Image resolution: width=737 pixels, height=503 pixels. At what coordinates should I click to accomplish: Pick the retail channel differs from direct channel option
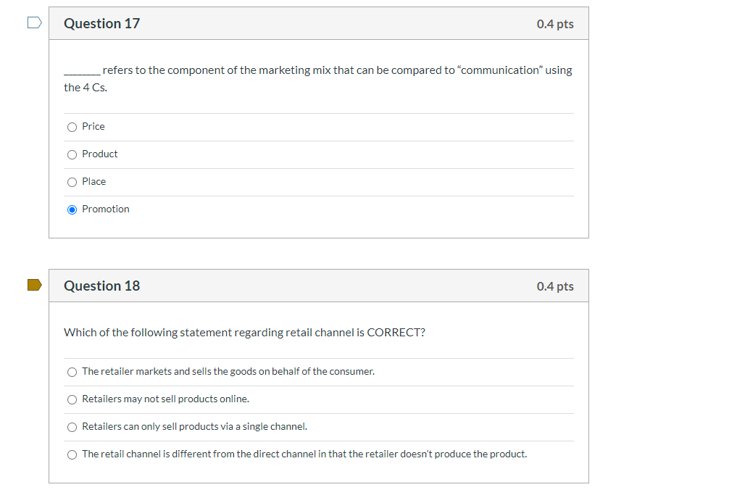pos(72,454)
